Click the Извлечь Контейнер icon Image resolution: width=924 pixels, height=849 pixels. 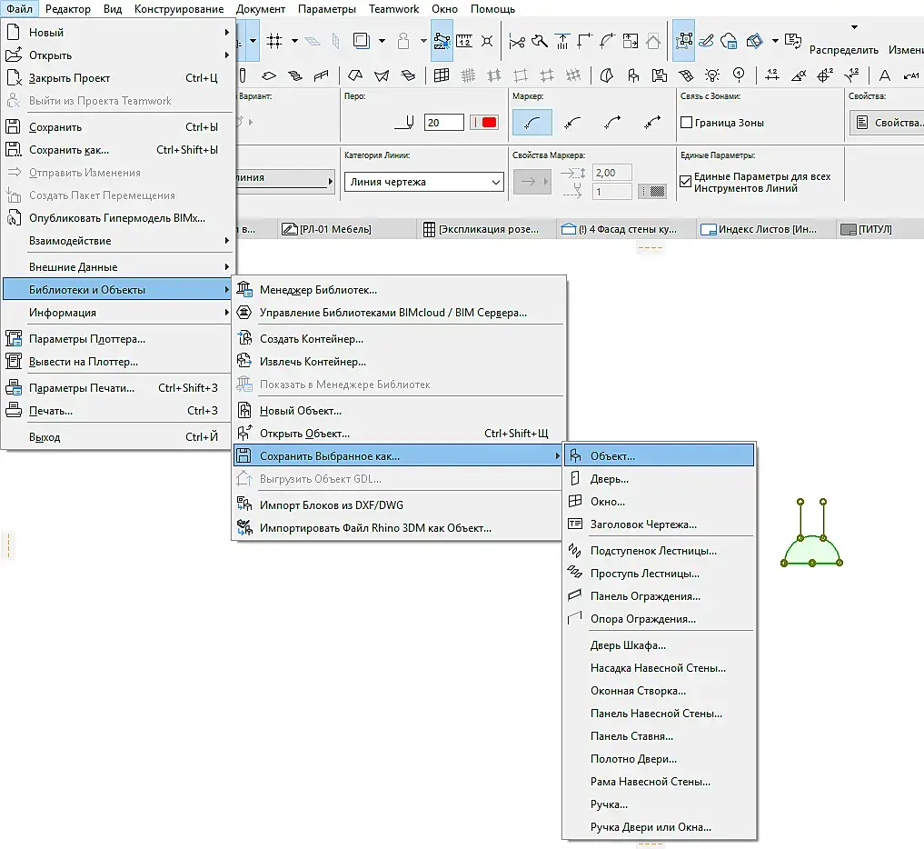pos(244,361)
